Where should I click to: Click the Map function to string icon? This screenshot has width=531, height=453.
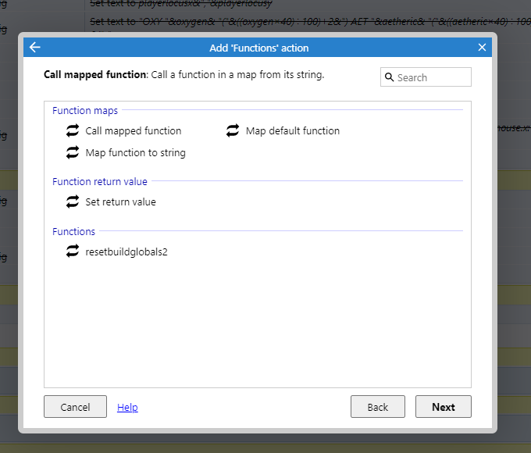73,152
